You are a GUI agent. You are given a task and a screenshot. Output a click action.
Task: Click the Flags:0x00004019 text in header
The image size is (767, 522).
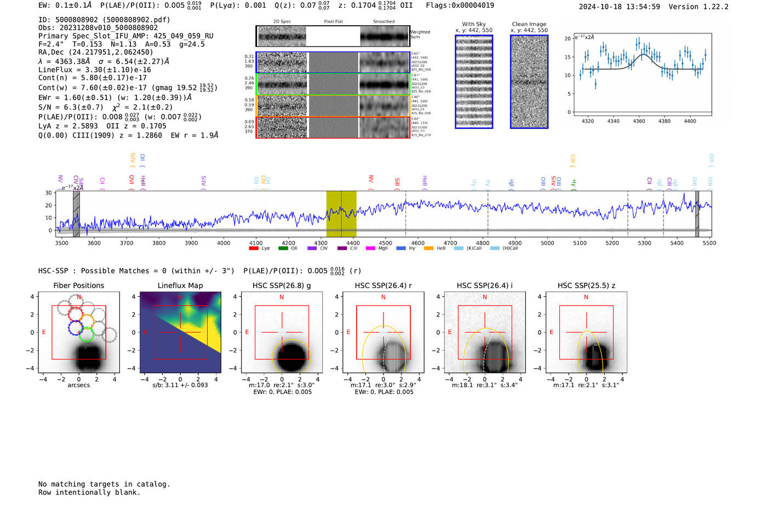click(x=460, y=5)
